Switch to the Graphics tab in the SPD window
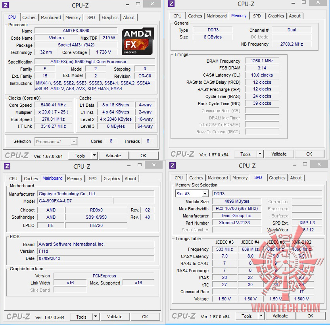This screenshot has height=325, width=330. click(x=277, y=178)
